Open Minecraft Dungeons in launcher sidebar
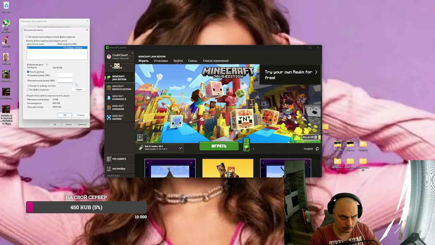This screenshot has height=245, width=435. [x=119, y=108]
